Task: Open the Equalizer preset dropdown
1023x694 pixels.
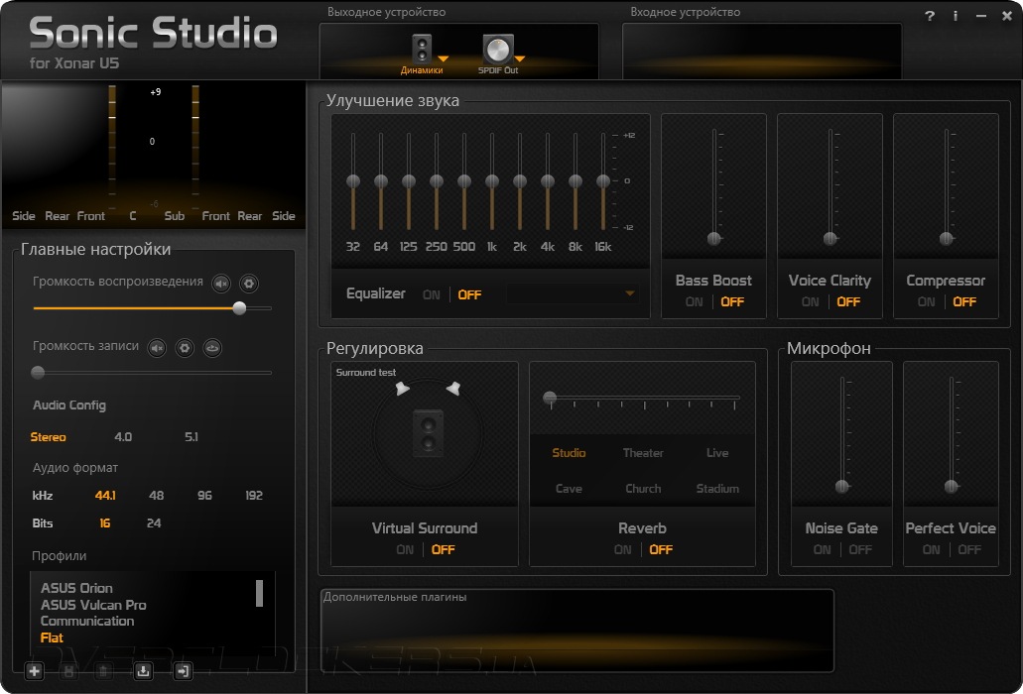Action: coord(573,293)
